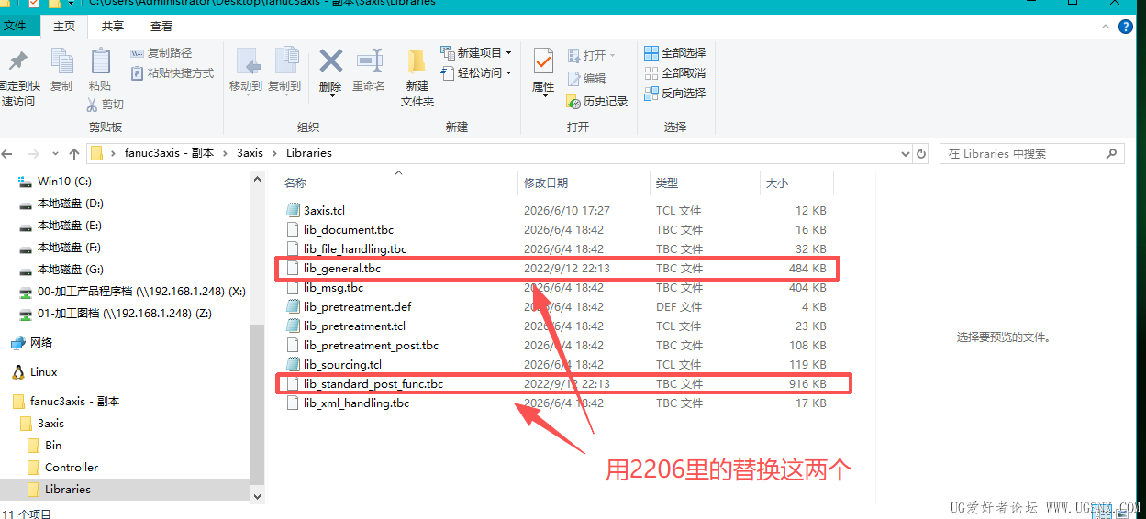Pin to Quick access in the ribbon
The height and width of the screenshot is (519, 1146).
pos(17,78)
